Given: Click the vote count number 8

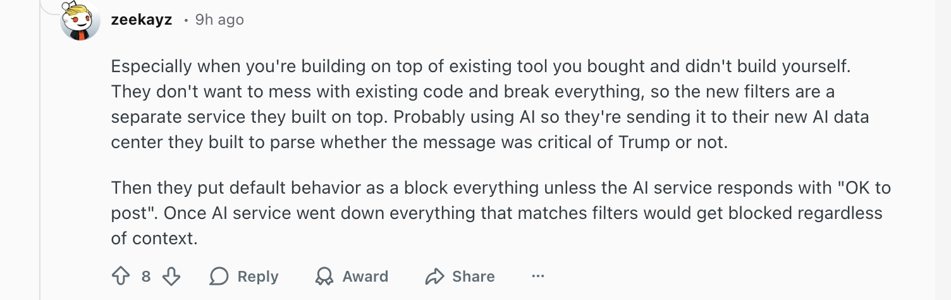Looking at the screenshot, I should click(146, 277).
